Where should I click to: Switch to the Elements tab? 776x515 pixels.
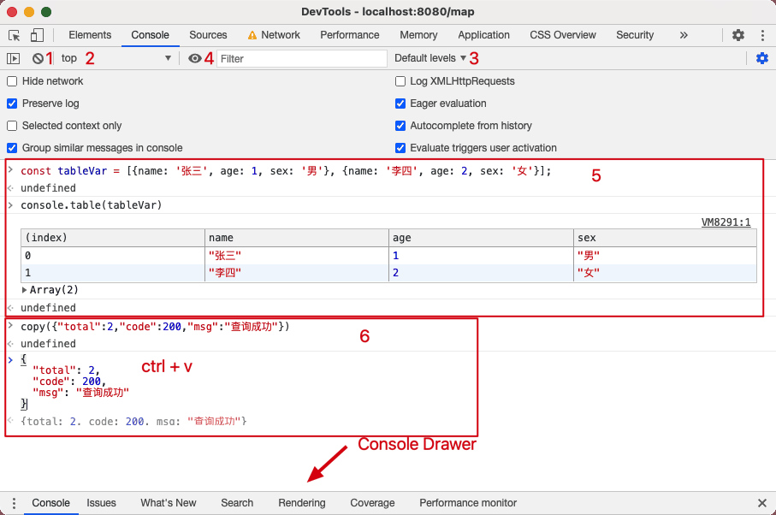coord(90,35)
